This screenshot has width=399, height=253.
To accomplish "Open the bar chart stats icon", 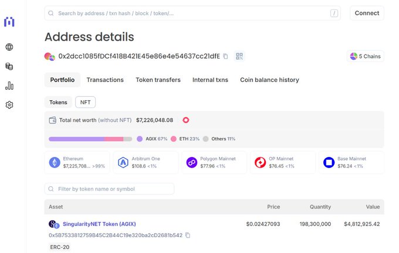I will tap(9, 86).
